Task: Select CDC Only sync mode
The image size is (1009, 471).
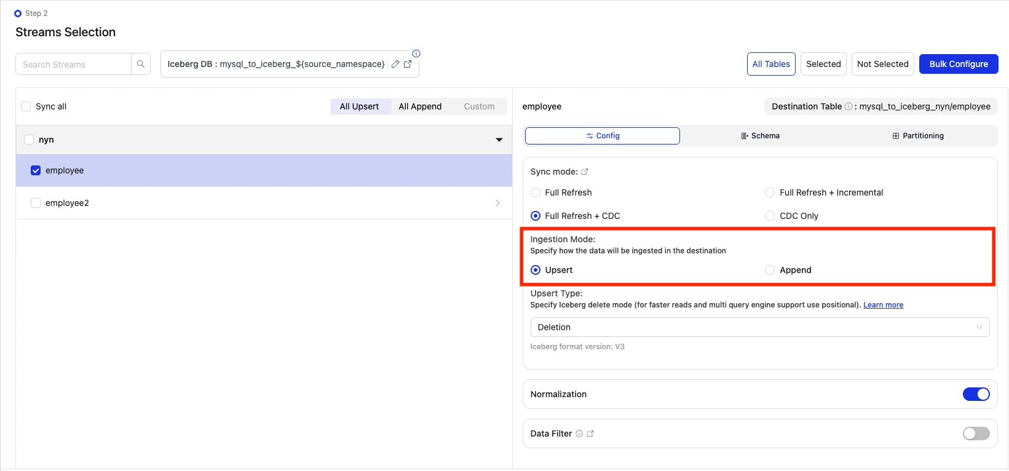Action: [770, 216]
